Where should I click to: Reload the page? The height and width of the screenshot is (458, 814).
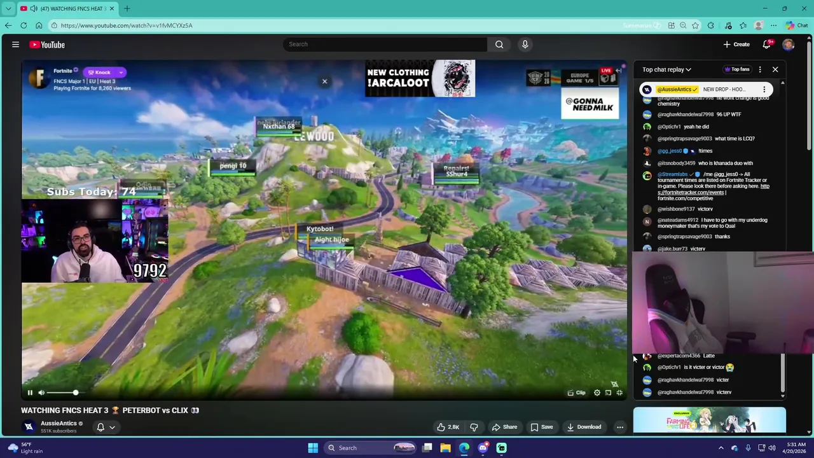tap(24, 25)
